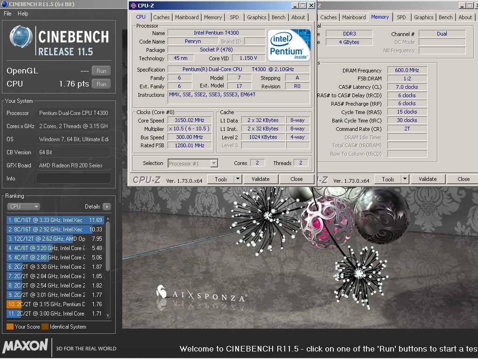Click the ranking list scrollbar thumb
The height and width of the screenshot is (359, 478).
[108, 246]
